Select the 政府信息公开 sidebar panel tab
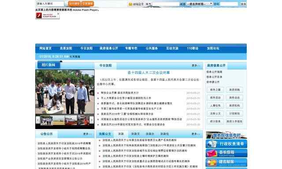282x169 pixels. [216, 66]
